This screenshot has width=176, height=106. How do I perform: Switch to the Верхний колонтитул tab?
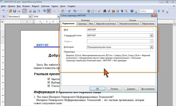106,24
